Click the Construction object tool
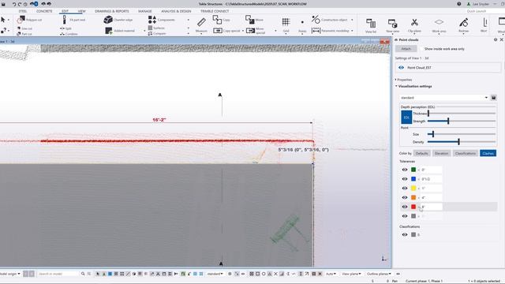This screenshot has width=505, height=284. click(330, 20)
